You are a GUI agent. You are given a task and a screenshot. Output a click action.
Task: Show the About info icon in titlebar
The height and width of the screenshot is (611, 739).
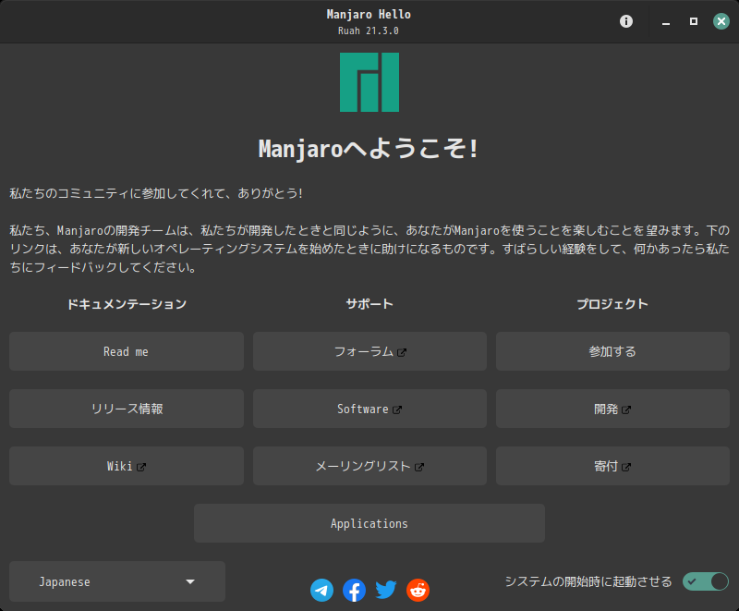coord(626,21)
